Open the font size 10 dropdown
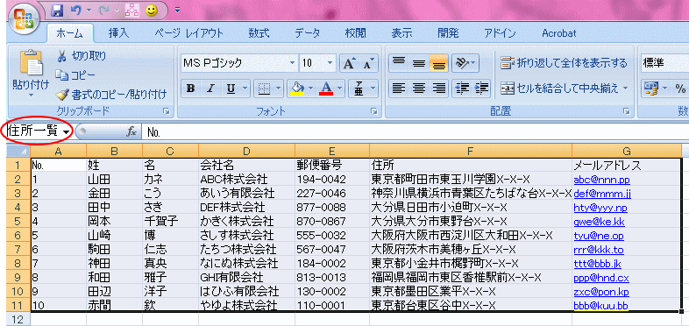Screen dimensions: 689x326 330,63
